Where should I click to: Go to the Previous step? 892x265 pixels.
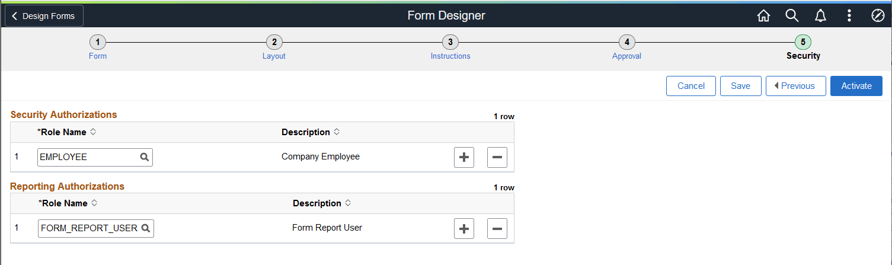(x=795, y=86)
